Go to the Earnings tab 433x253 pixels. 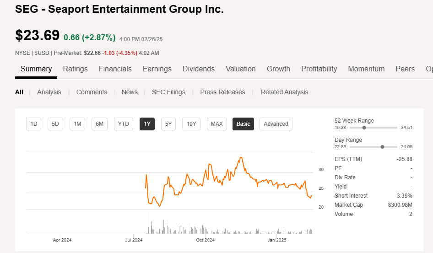(157, 69)
